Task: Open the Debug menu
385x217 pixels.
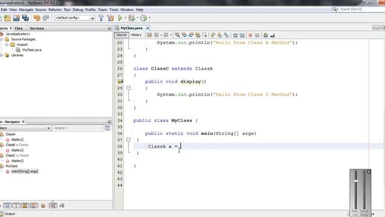Action: (78, 10)
